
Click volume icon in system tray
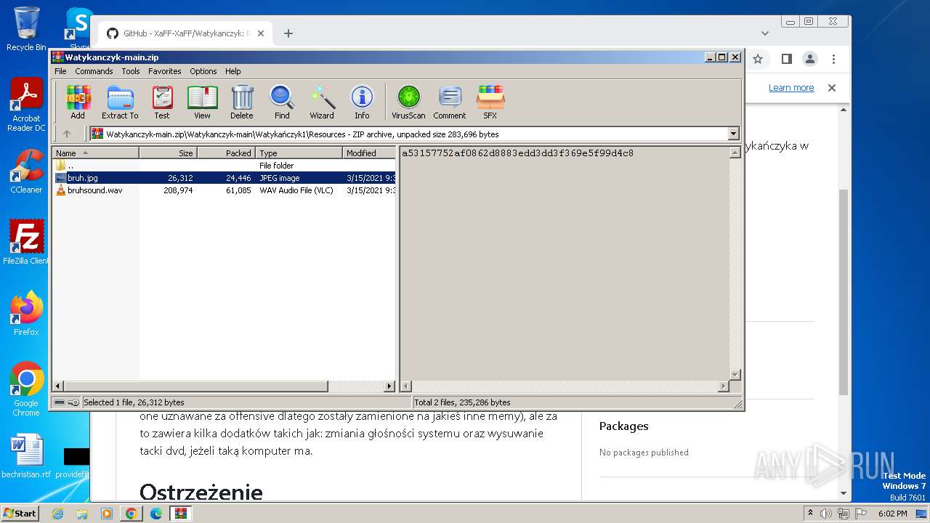(x=826, y=514)
